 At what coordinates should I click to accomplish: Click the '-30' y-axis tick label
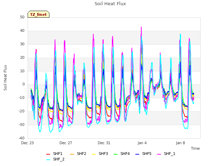21,124
